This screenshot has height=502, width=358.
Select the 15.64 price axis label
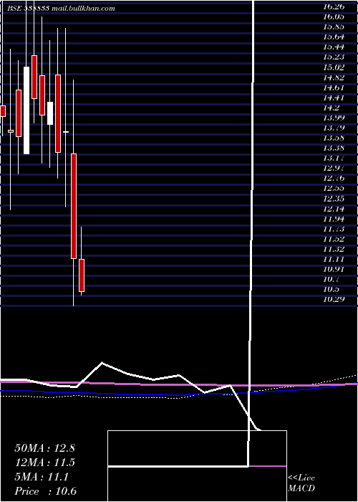click(334, 37)
